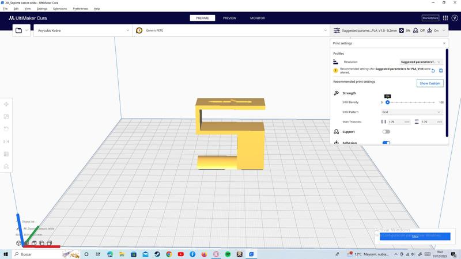
Task: Select the Support Blocker tool
Action: click(x=6, y=166)
